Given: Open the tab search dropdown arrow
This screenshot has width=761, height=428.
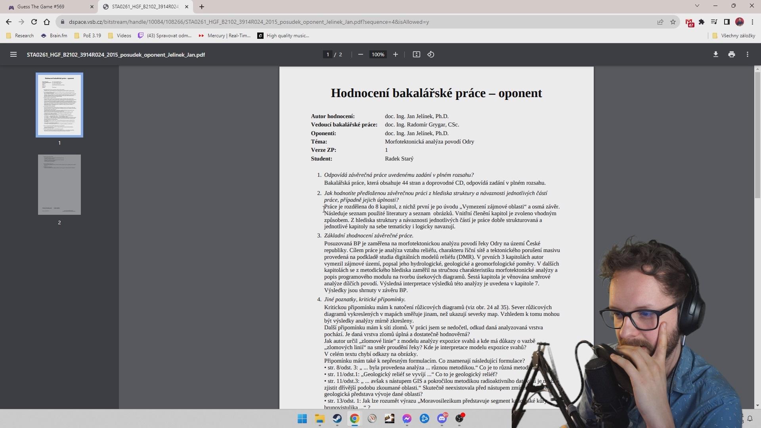Looking at the screenshot, I should (697, 6).
